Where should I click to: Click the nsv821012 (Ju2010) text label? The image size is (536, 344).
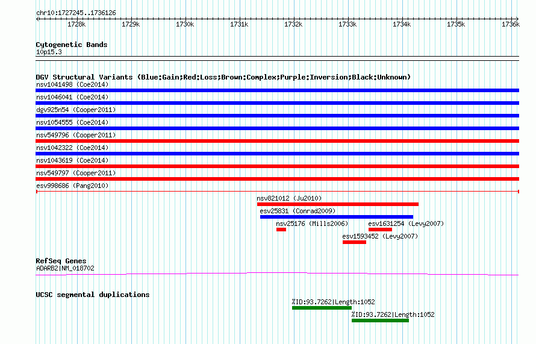point(289,198)
